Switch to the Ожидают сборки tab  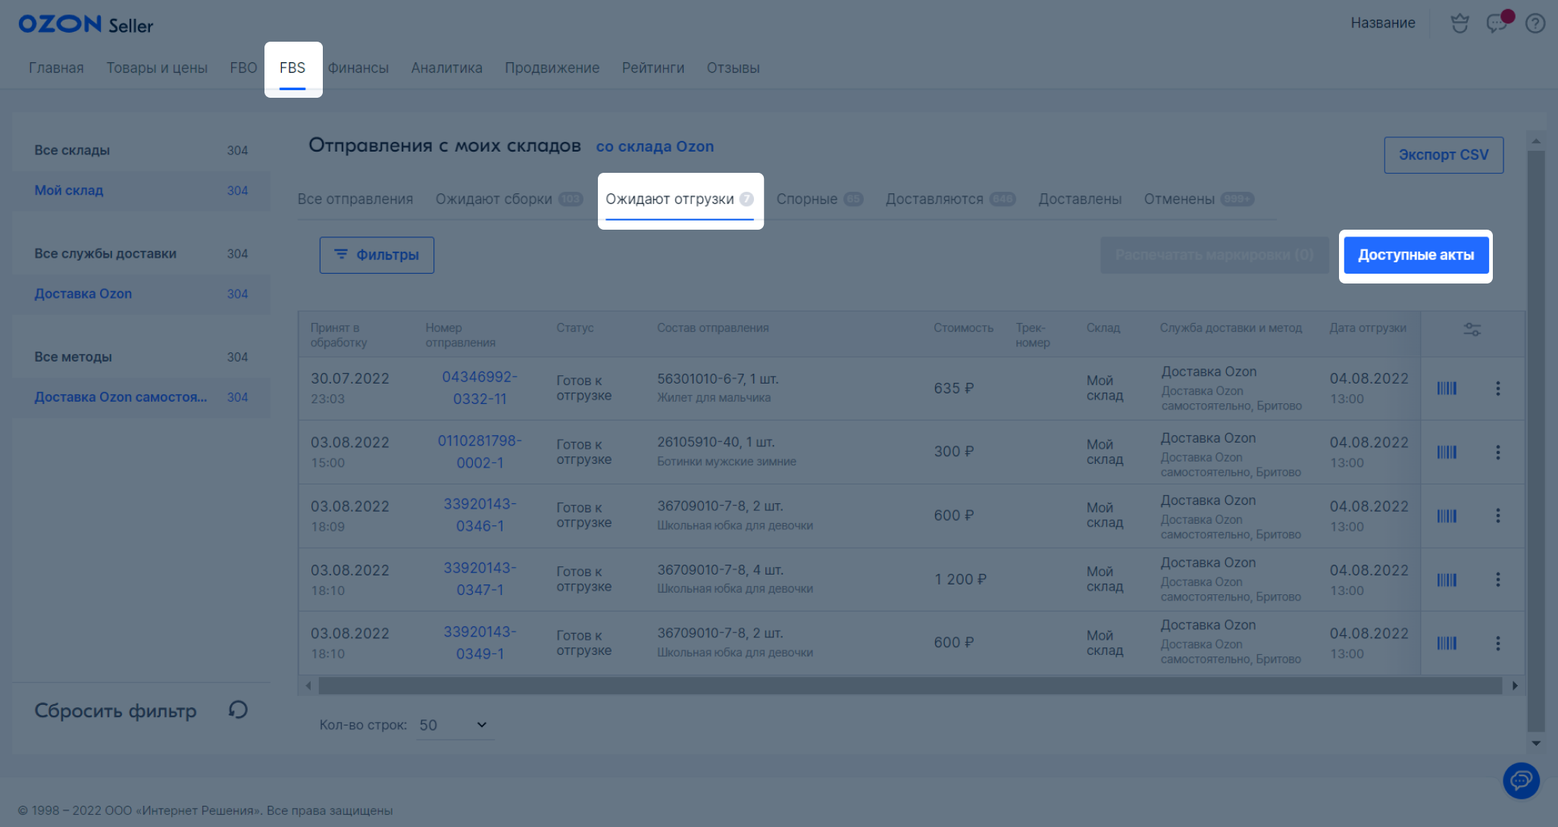click(494, 199)
